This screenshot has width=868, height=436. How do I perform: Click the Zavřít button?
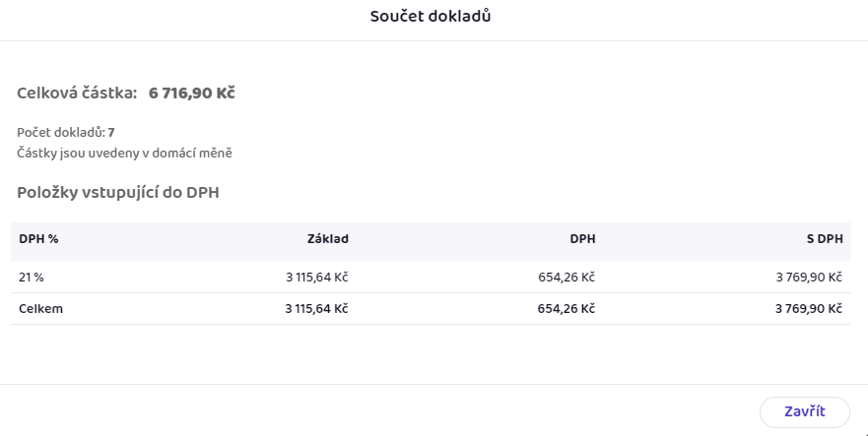point(804,411)
